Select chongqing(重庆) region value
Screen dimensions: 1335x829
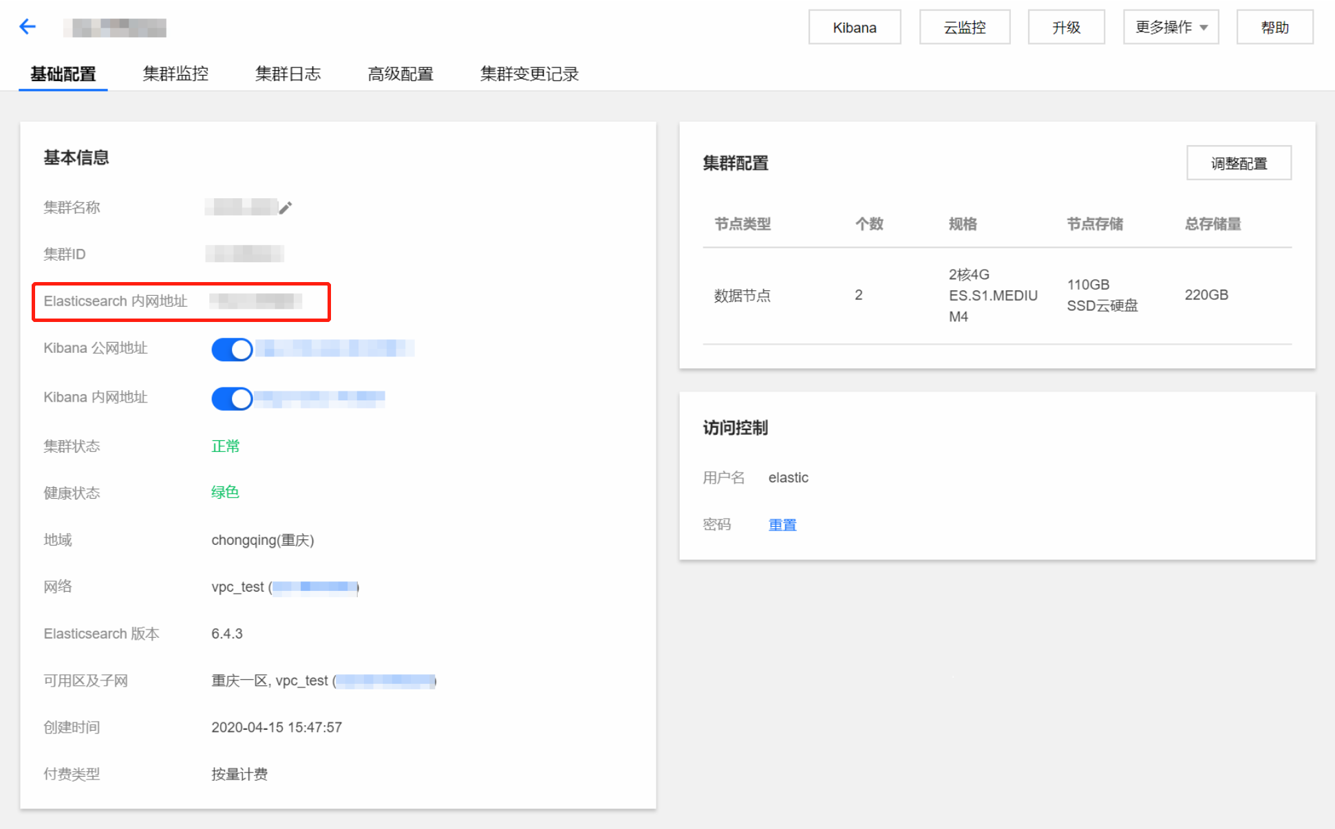point(262,540)
